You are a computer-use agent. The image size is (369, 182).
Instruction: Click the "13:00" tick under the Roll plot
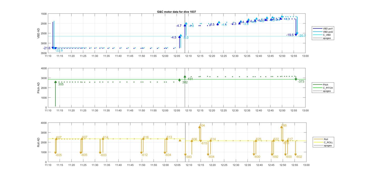pyautogui.click(x=306, y=165)
